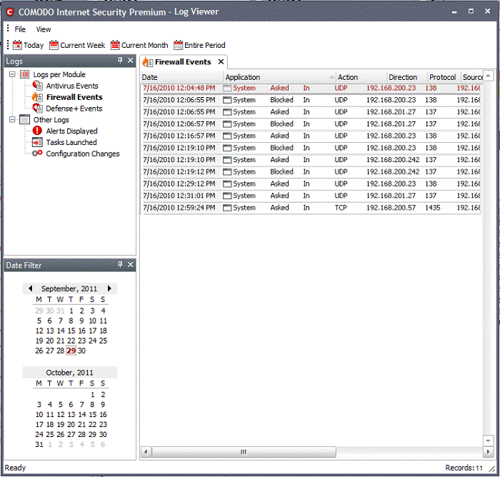Click the Entire Period calendar icon
This screenshot has height=477, width=500.
pyautogui.click(x=179, y=45)
